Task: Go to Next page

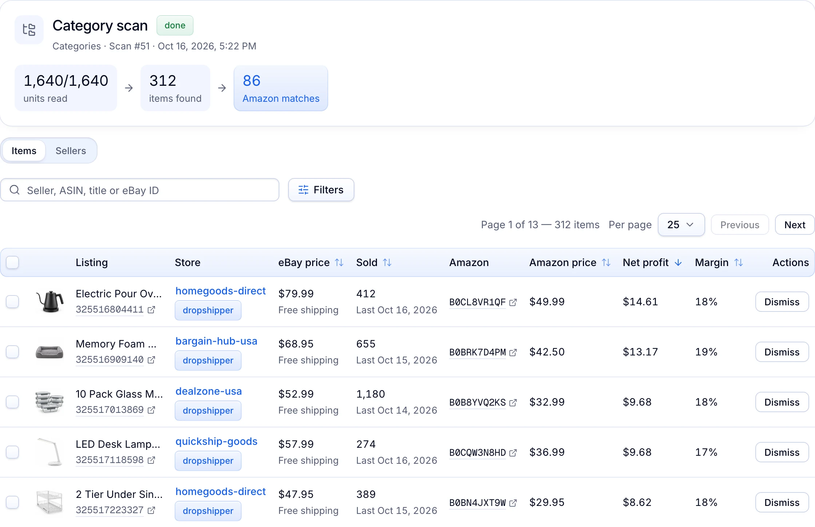Action: coord(795,225)
